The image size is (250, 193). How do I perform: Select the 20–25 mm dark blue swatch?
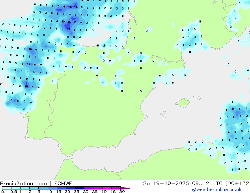coord(70,188)
